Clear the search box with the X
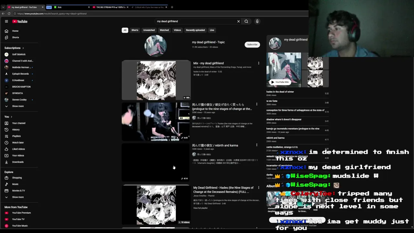 tap(238, 21)
